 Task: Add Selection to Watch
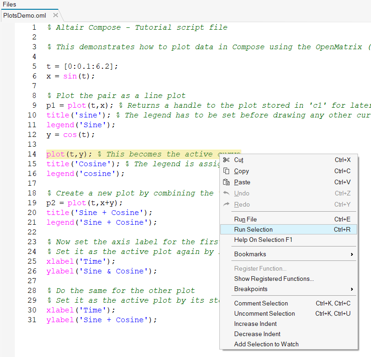tap(266, 344)
